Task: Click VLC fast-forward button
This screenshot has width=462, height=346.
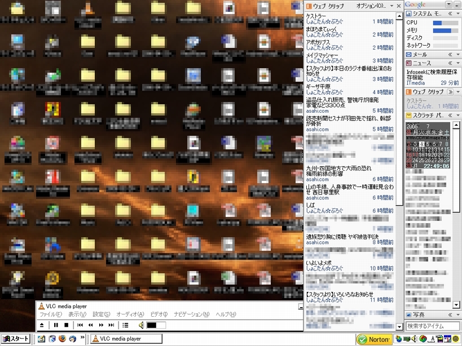Action: pos(101,325)
